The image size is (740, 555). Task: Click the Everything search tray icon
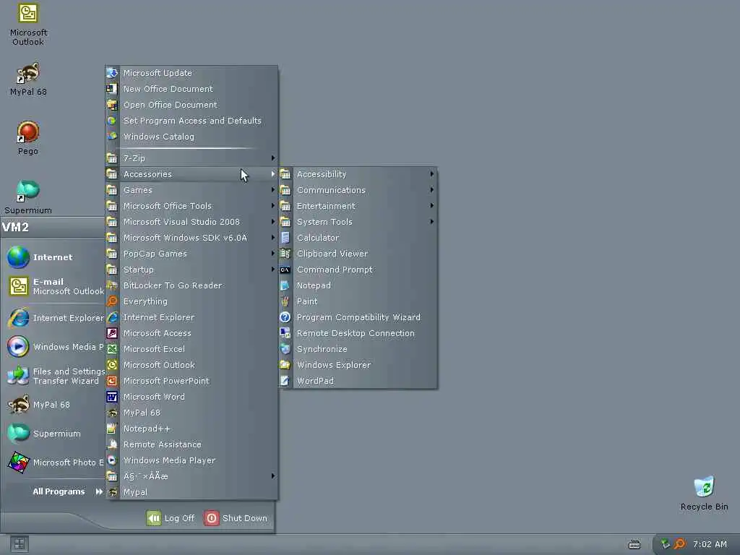click(x=679, y=544)
